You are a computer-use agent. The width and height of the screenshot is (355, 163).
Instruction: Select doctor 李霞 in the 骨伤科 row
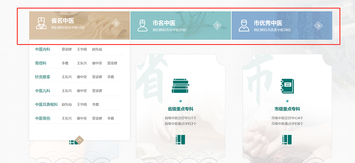65,63
